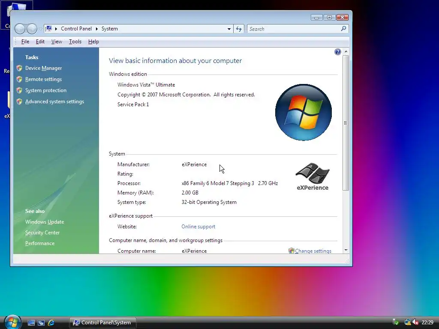Click the shield icon next to Change settings
439x329 pixels.
(x=291, y=251)
